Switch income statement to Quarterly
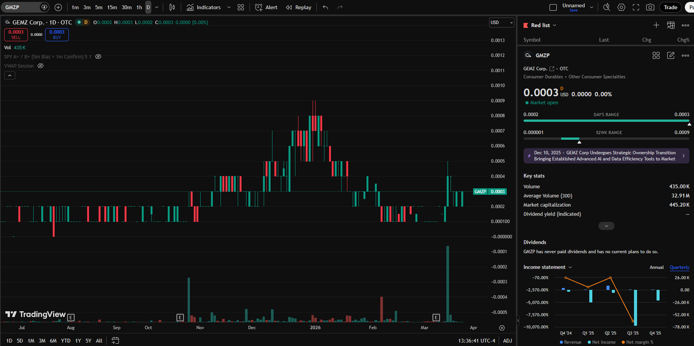This screenshot has width=694, height=346. 680,267
